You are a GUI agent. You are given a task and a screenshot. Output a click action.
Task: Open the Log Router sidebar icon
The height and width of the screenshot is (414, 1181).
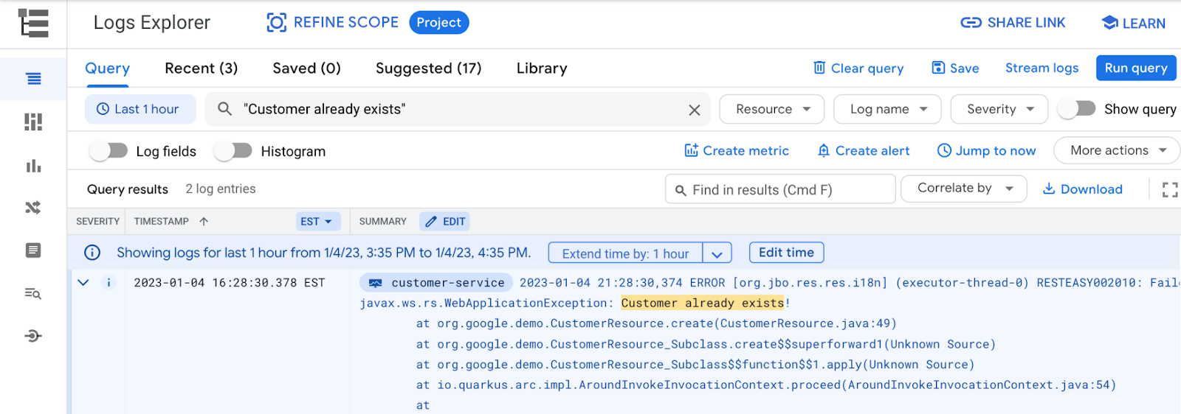[33, 208]
